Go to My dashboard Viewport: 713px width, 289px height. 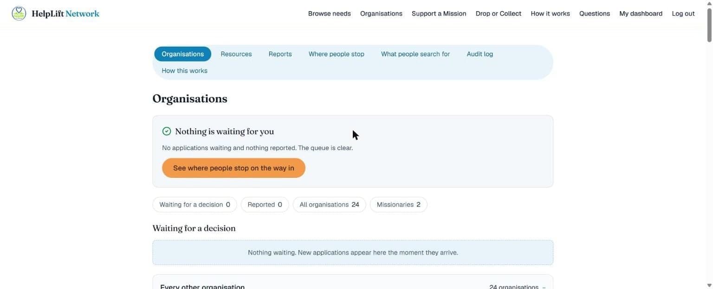coord(641,13)
